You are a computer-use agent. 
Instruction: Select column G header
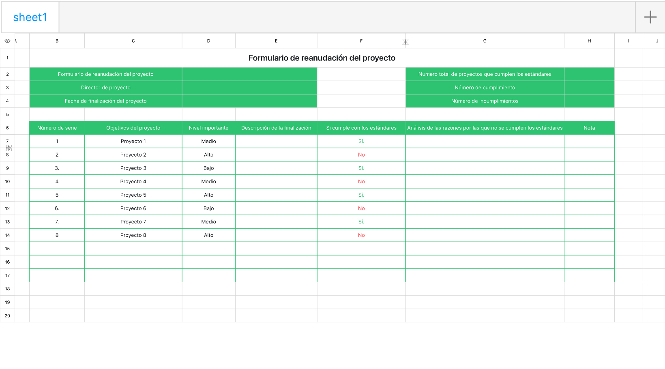tap(485, 41)
